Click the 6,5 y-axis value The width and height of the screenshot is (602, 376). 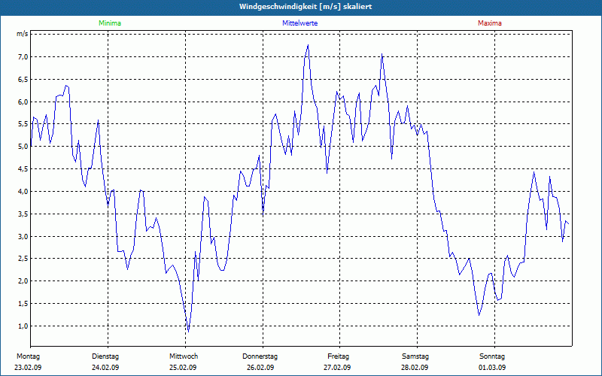[23, 80]
